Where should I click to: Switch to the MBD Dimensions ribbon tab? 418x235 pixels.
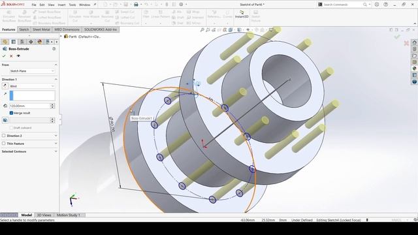67,29
